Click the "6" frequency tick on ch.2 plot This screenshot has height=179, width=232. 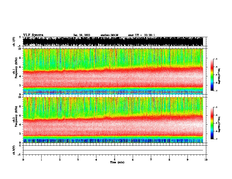(x=21, y=115)
